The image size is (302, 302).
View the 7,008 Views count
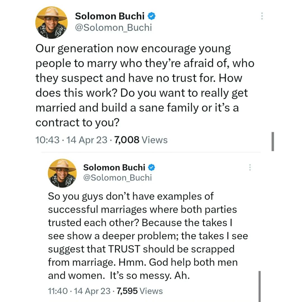point(141,140)
